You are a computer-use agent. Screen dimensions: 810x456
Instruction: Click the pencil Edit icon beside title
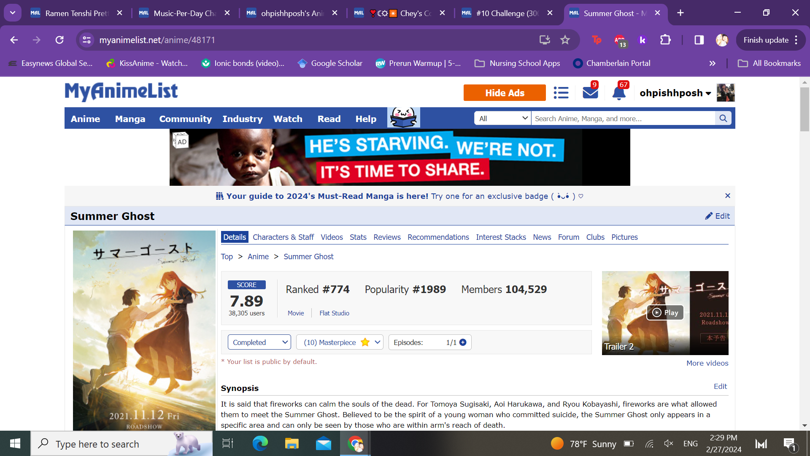717,216
